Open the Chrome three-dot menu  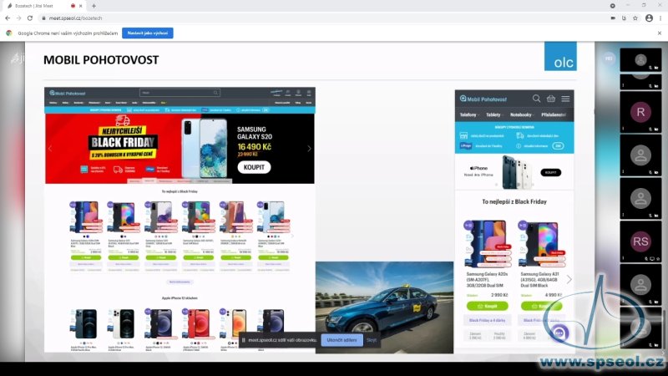[660, 18]
